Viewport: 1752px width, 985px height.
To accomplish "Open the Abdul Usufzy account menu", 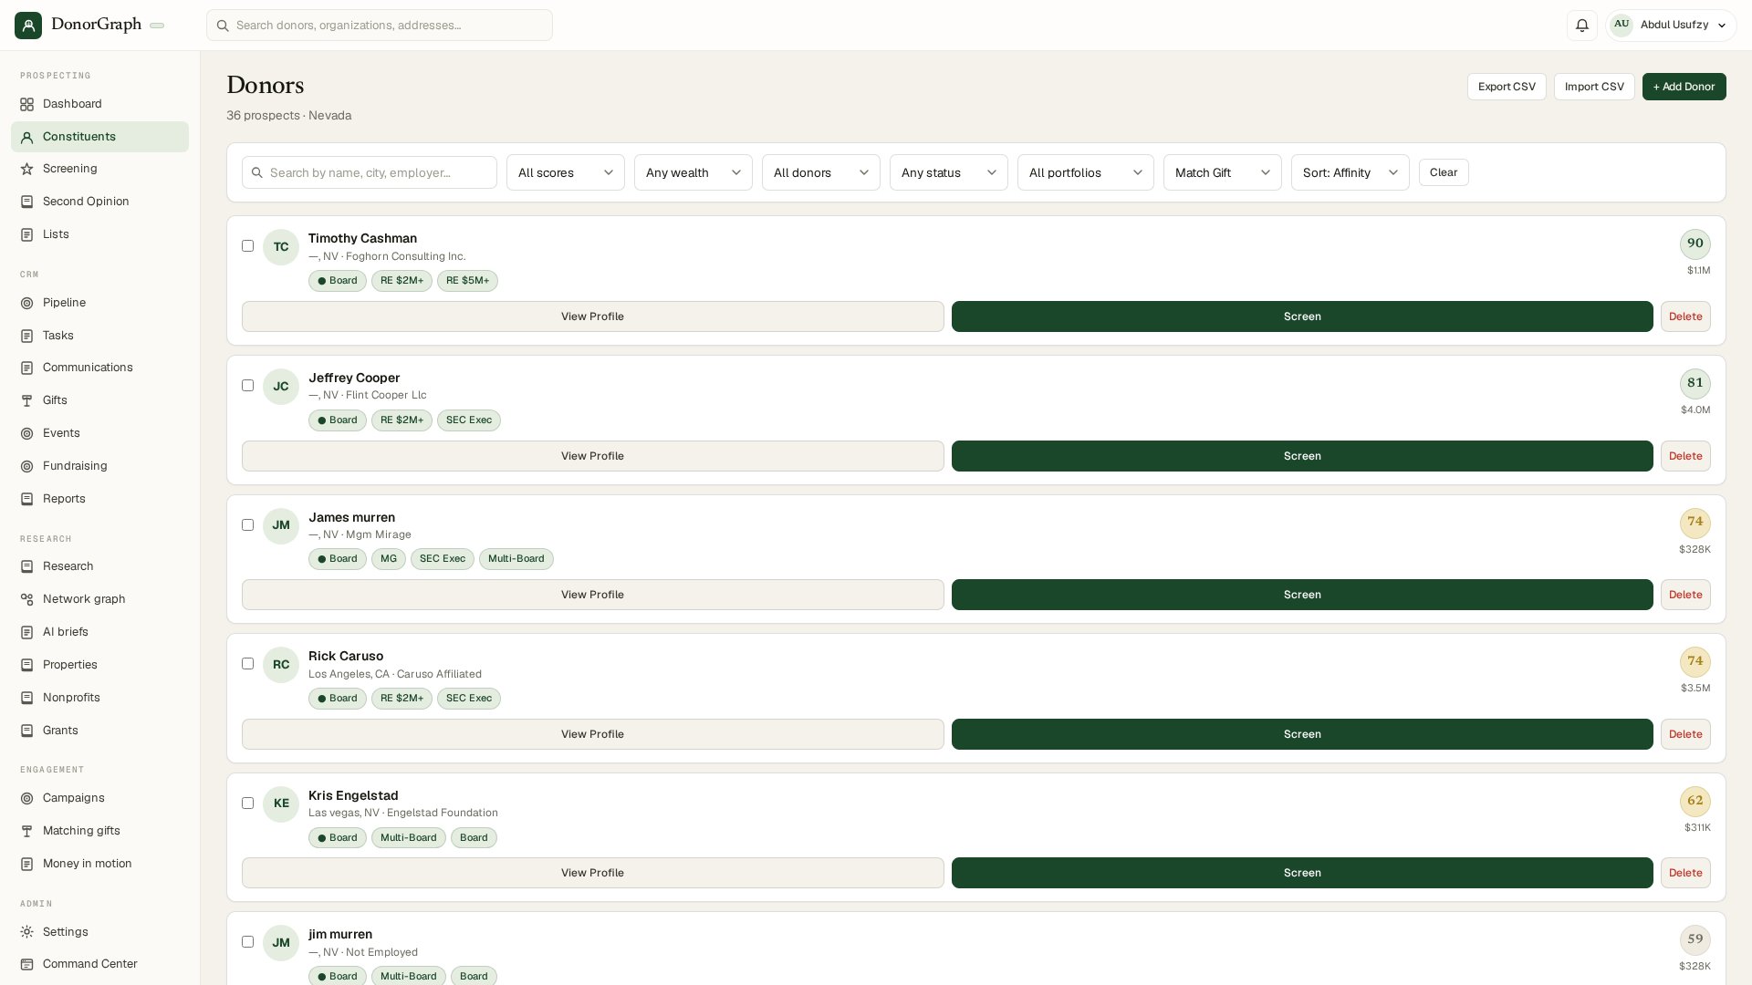I will (x=1670, y=25).
